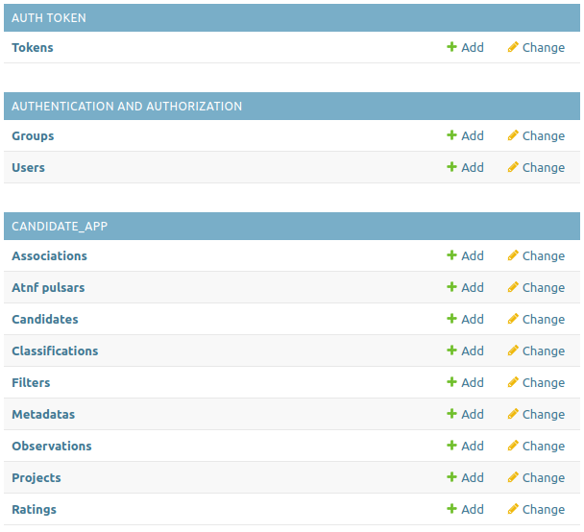Click the pencil icon in the Projects row
This screenshot has width=584, height=532.
pos(513,476)
